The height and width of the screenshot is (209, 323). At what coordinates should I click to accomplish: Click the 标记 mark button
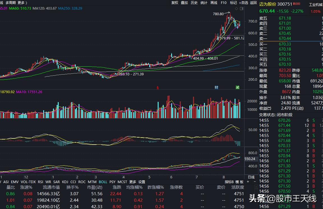click(233, 3)
